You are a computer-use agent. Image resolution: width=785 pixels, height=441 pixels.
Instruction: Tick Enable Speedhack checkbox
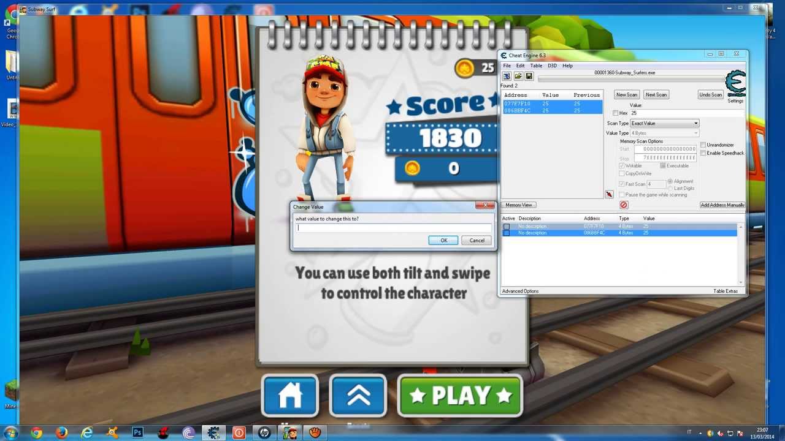point(703,153)
